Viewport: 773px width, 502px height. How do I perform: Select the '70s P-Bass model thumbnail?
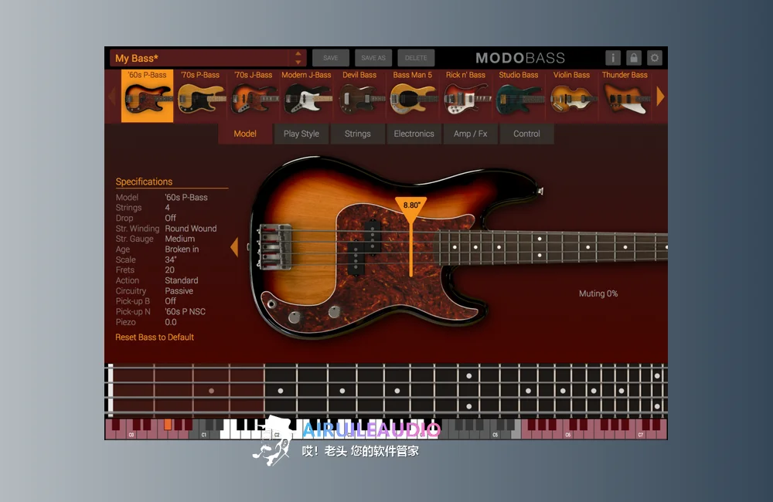pos(200,96)
